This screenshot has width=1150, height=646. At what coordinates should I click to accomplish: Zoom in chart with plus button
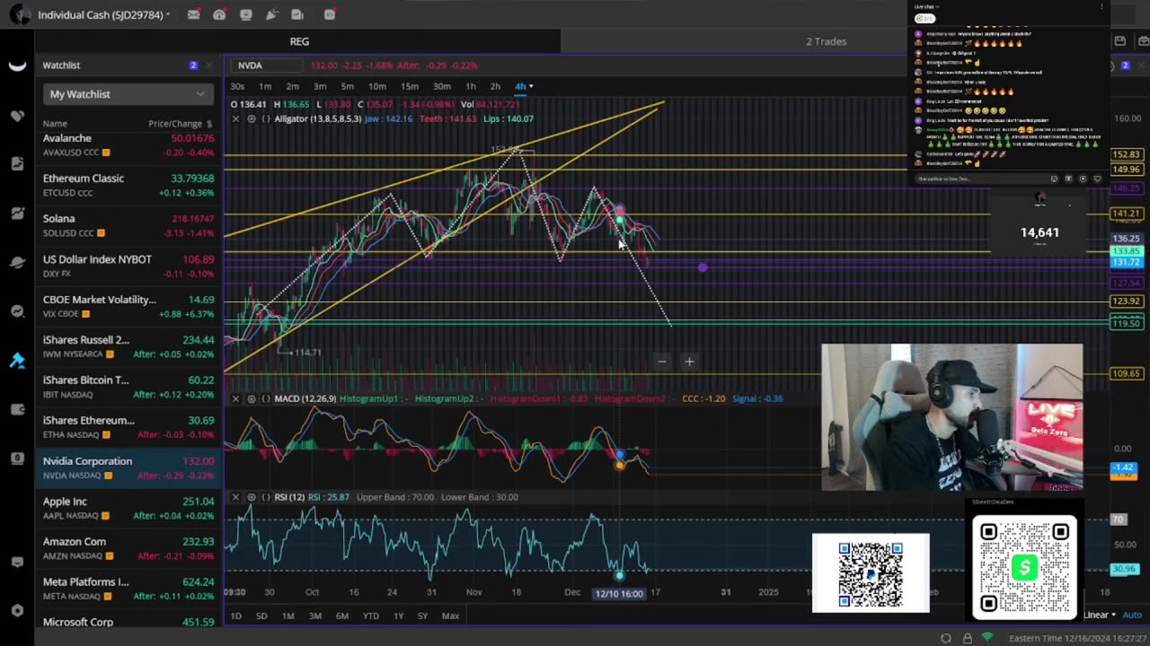689,362
